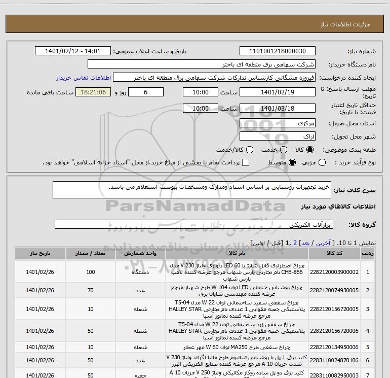The height and width of the screenshot is (378, 390).
Task: Go to the بعد page link
Action: (x=305, y=243)
